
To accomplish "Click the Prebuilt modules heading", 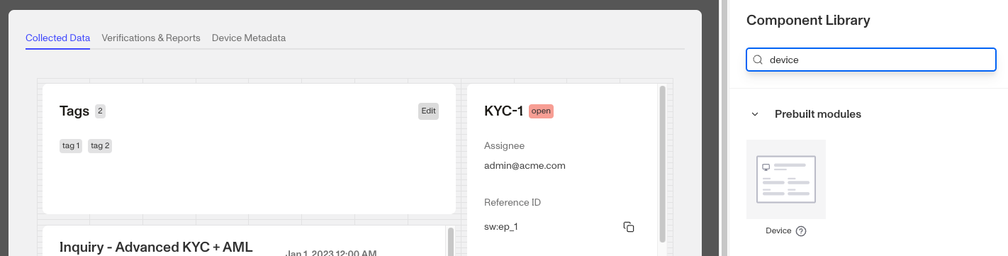I will click(818, 114).
